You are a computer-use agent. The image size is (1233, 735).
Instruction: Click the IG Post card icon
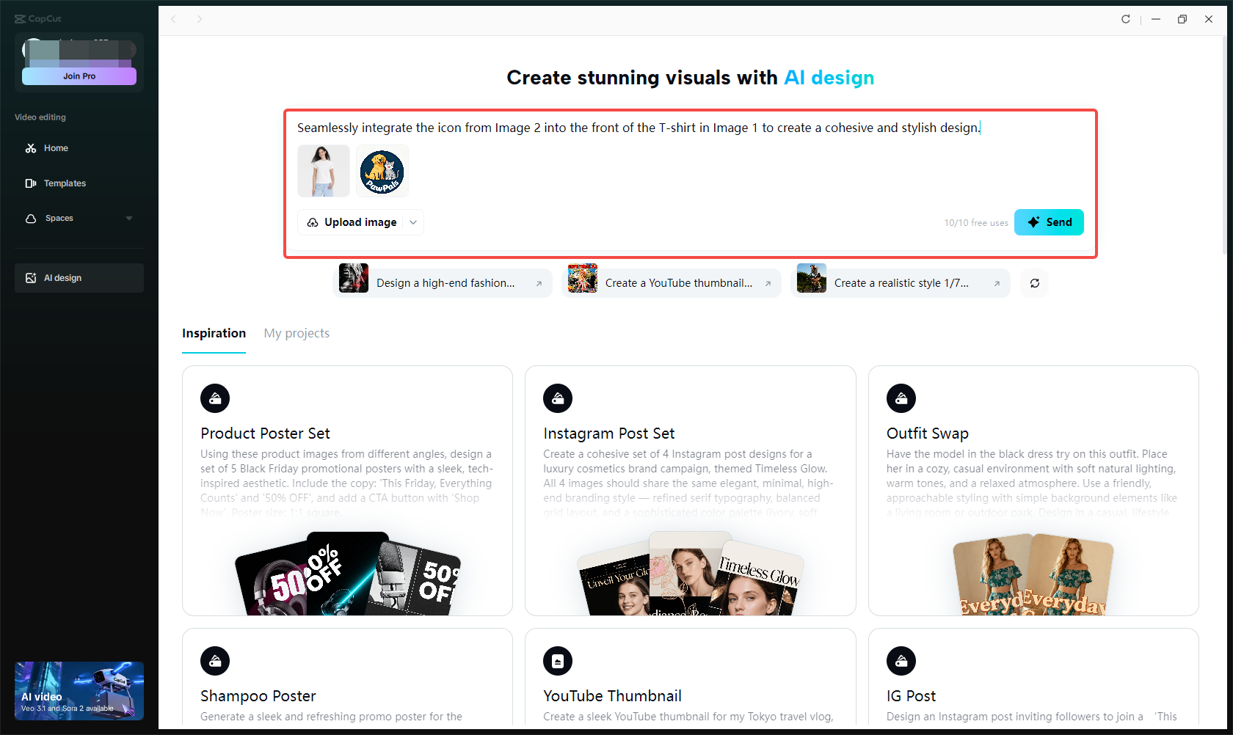(x=901, y=661)
